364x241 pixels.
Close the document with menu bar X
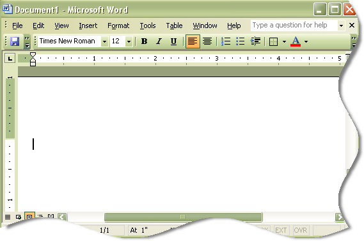(352, 26)
